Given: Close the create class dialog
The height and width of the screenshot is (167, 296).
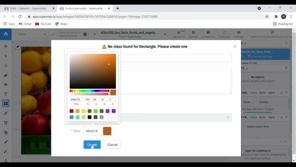Looking at the screenshot, I should 234,46.
